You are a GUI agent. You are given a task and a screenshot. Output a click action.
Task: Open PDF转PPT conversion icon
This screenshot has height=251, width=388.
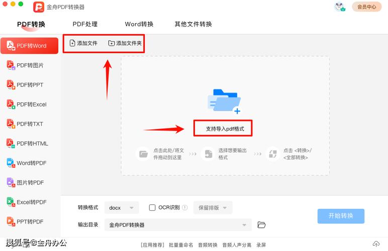coord(11,85)
